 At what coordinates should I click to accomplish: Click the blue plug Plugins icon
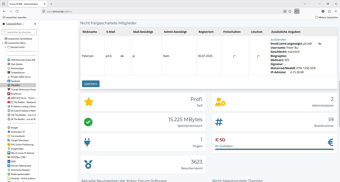[x=87, y=142]
